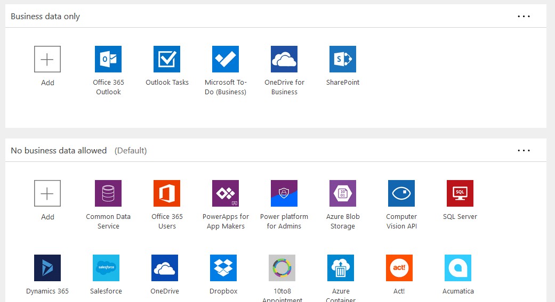Screen dimensions: 555x302
Task: Select Power platform for Admins connector
Action: pos(284,193)
